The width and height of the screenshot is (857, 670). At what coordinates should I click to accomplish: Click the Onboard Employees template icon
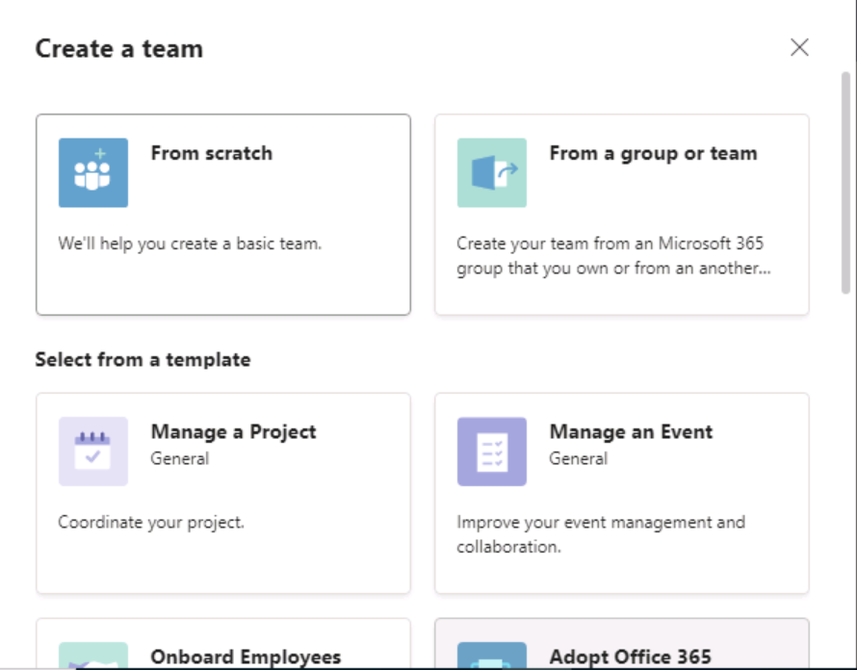[x=93, y=655]
